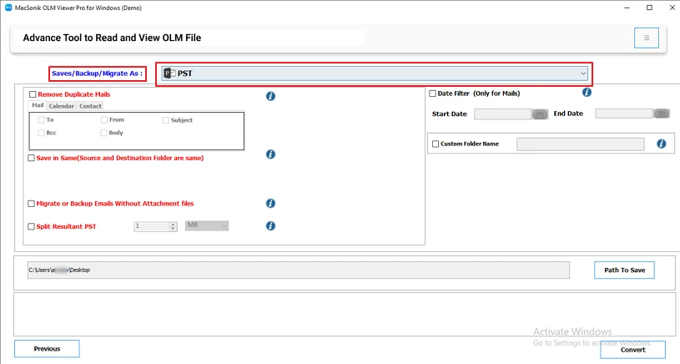This screenshot has height=364, width=680.
Task: Click info icon beside Split Resultant PST
Action: 270,225
